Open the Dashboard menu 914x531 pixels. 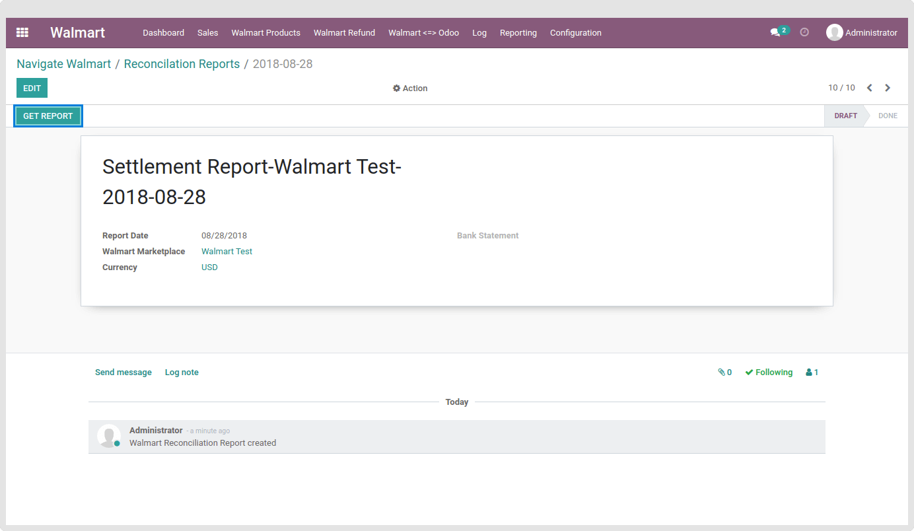point(164,33)
